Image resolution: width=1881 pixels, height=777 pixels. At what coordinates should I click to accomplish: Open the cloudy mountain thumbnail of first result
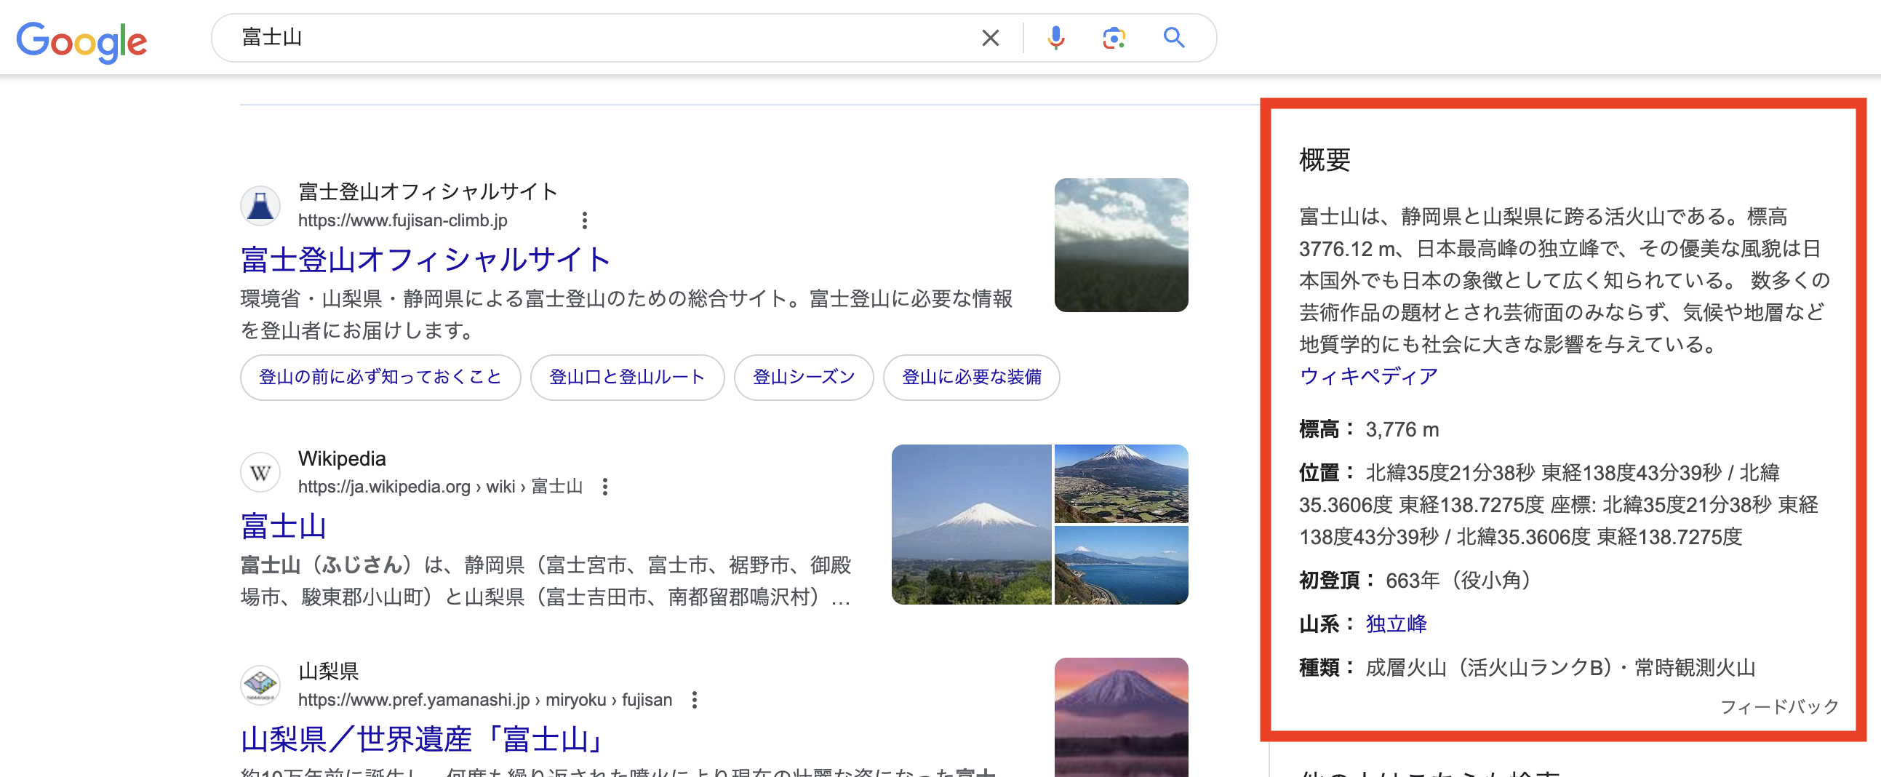tap(1121, 244)
